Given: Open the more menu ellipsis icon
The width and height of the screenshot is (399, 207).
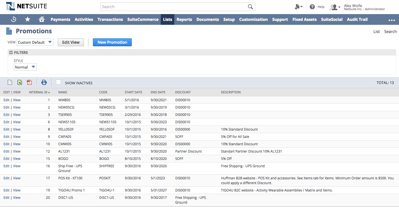Looking at the screenshot, I should tap(392, 20).
